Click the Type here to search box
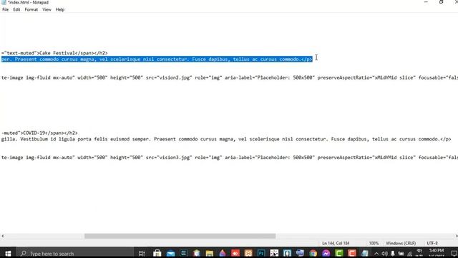 (x=75, y=253)
